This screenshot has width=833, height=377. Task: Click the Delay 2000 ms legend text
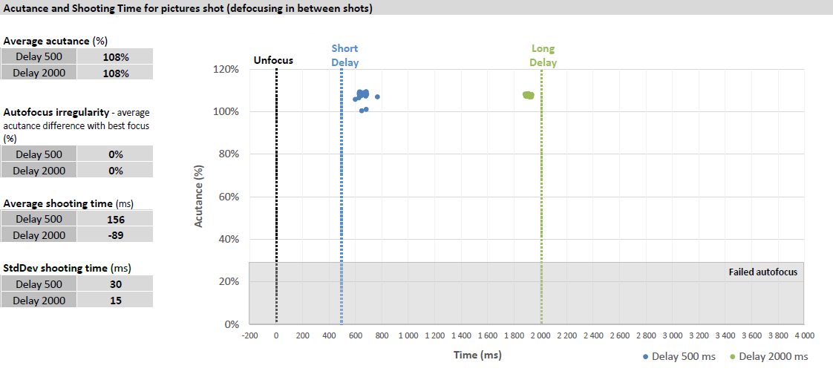click(773, 357)
